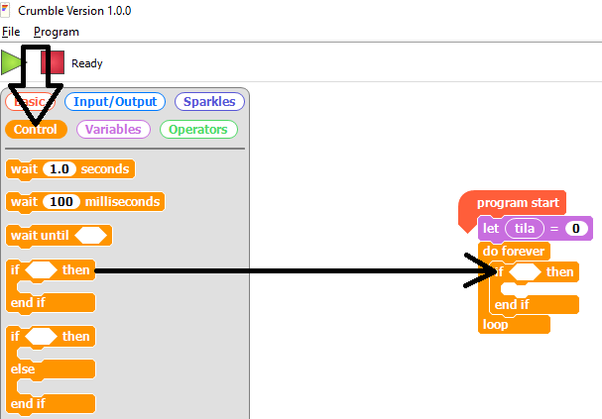Open the File menu

10,32
